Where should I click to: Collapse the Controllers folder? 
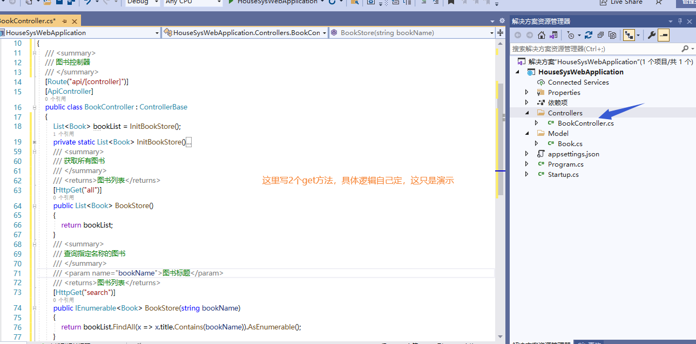click(527, 113)
